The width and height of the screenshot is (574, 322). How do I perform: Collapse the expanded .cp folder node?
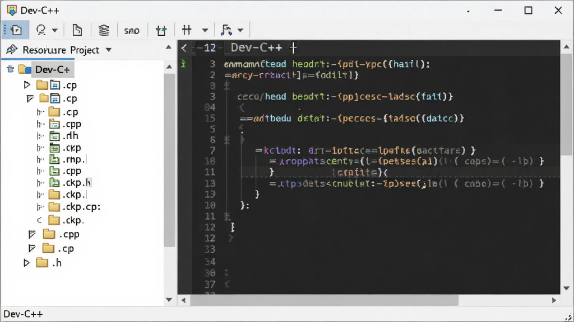[x=30, y=98]
